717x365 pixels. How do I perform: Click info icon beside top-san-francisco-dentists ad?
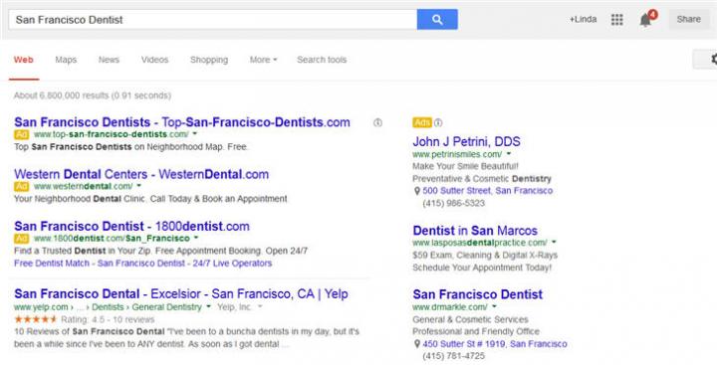click(x=377, y=122)
